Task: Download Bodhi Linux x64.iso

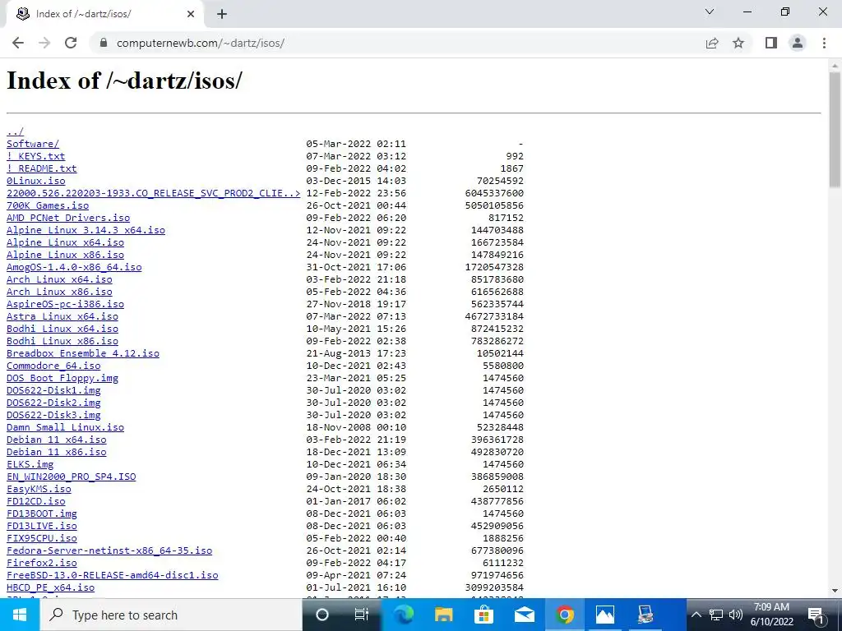Action: [x=62, y=329]
